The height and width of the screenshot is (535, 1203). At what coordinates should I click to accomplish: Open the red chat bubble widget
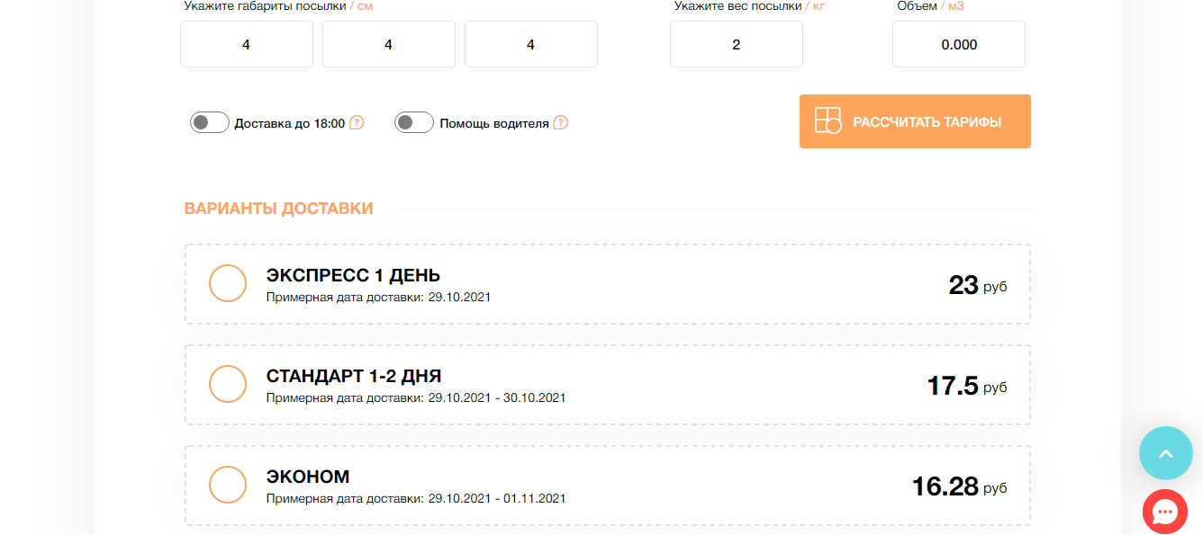[x=1165, y=512]
